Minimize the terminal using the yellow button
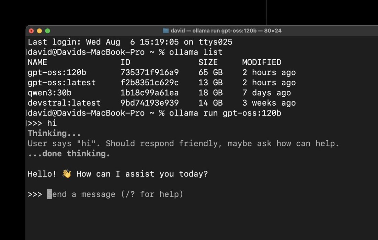The image size is (378, 240). coord(39,31)
